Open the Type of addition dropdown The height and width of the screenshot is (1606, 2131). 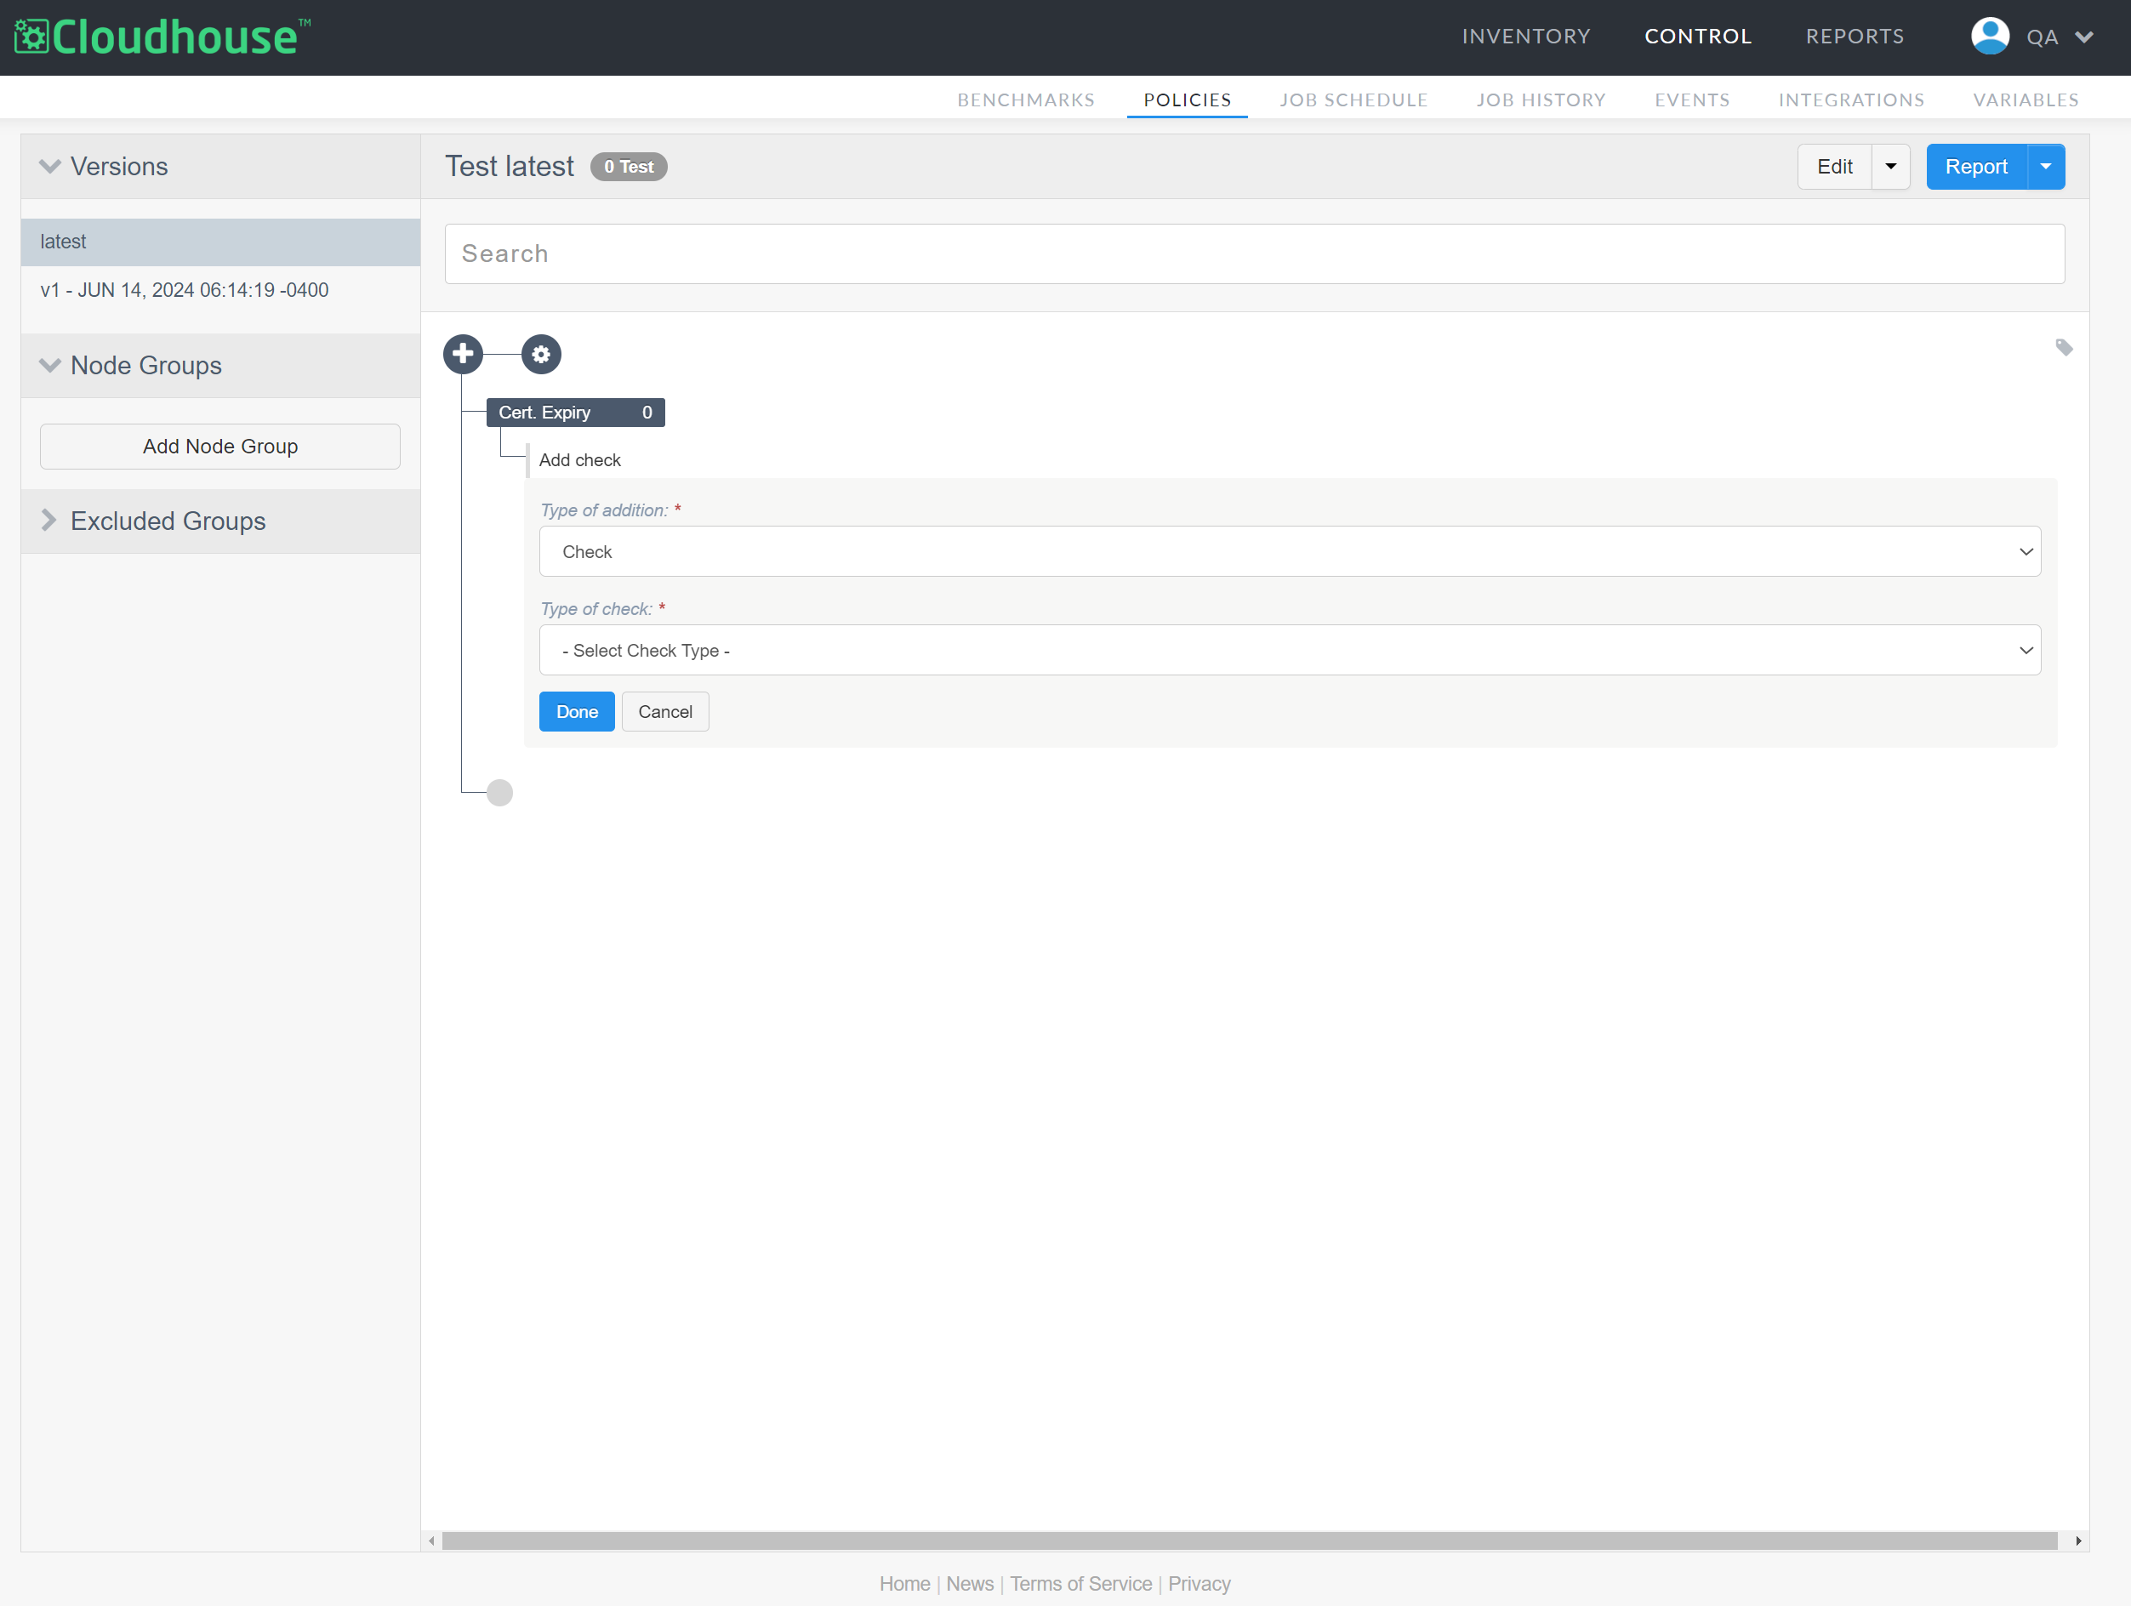[1290, 551]
